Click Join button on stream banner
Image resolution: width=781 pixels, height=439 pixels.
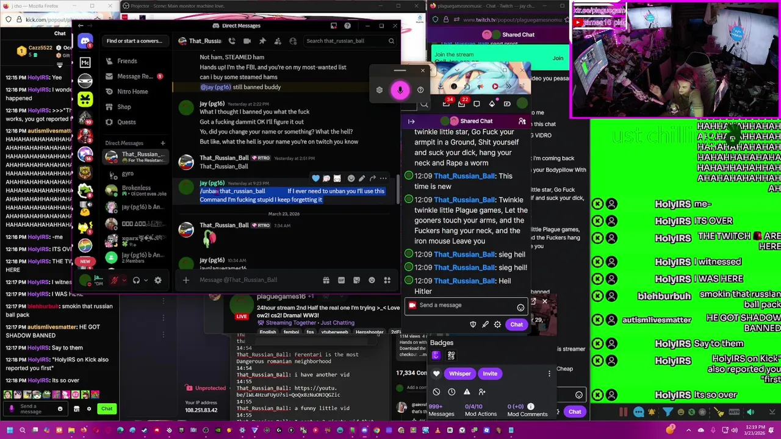pos(558,59)
